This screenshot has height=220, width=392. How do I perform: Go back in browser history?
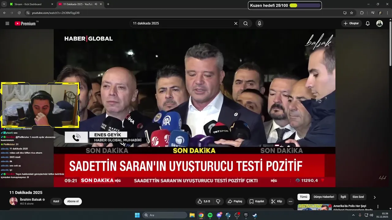point(4,13)
